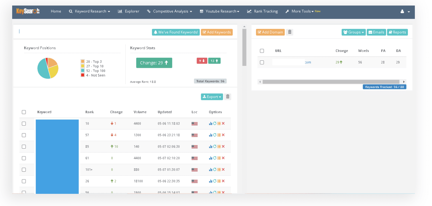Open the orange list icon in rank 85 row

pyautogui.click(x=219, y=146)
